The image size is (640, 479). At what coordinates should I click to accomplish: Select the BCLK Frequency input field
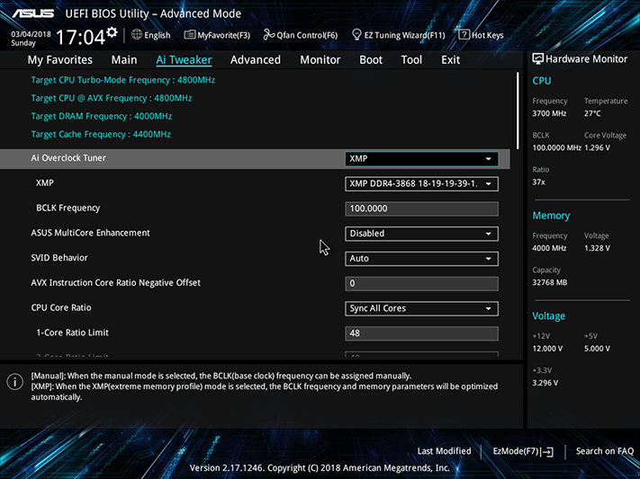pos(421,208)
